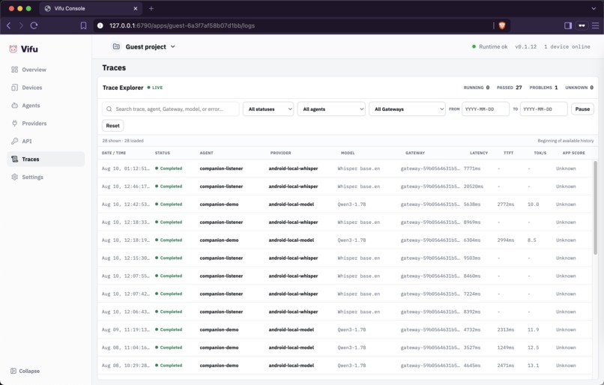The image size is (604, 385).
Task: Open the All statuses filter dropdown
Action: (268, 109)
